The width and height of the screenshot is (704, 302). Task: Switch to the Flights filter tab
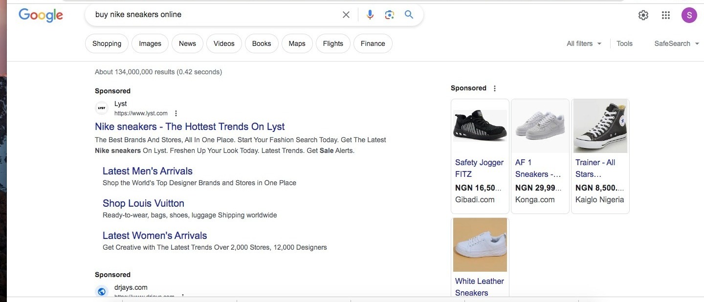point(333,43)
